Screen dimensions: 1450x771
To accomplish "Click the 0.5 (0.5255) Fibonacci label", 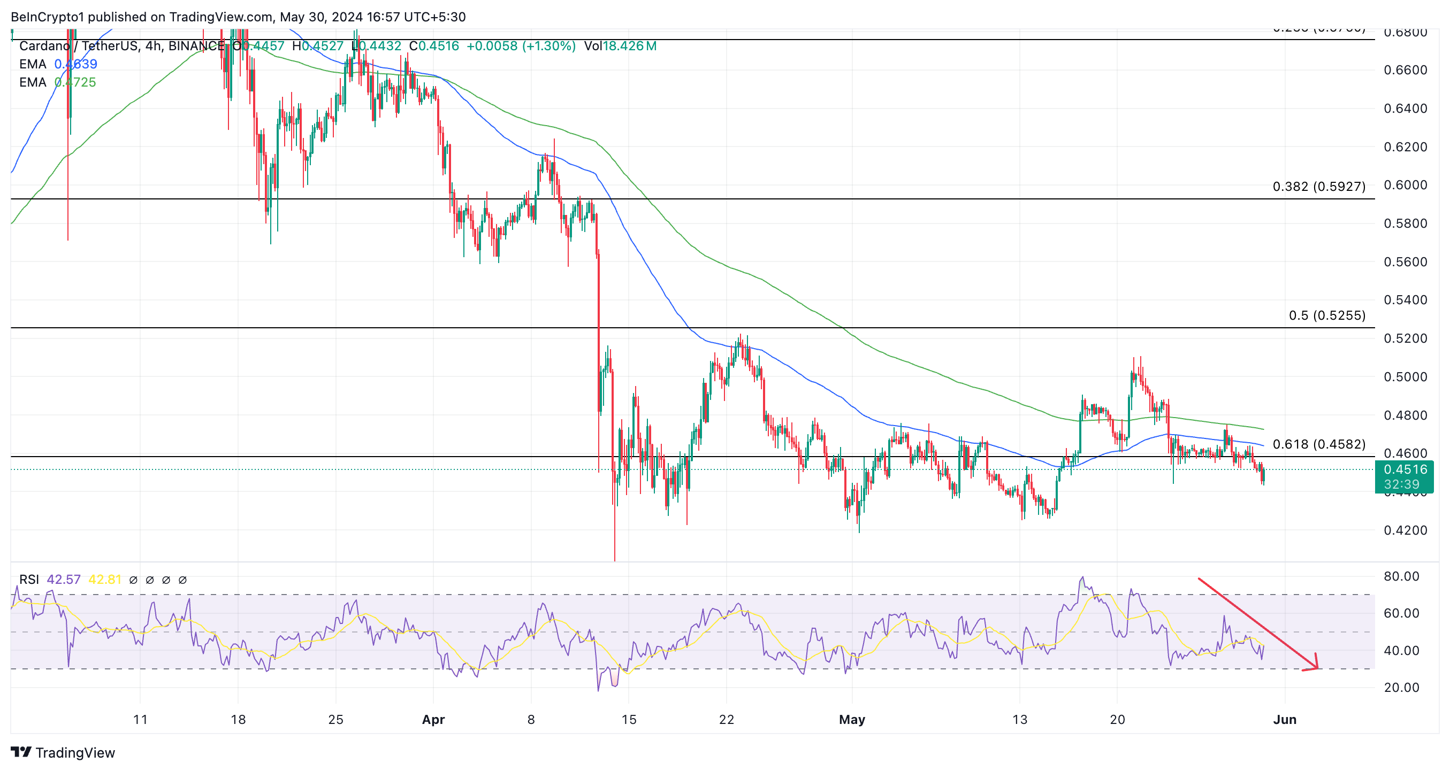I will coord(1327,315).
